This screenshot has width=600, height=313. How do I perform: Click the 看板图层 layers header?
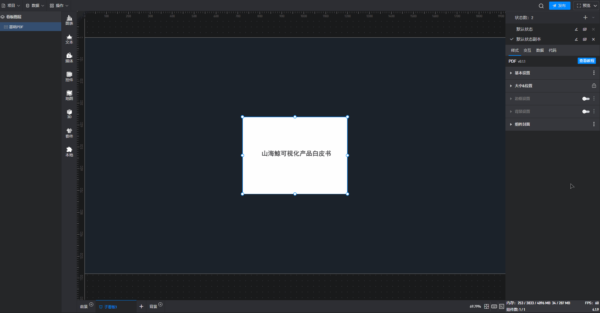point(31,17)
